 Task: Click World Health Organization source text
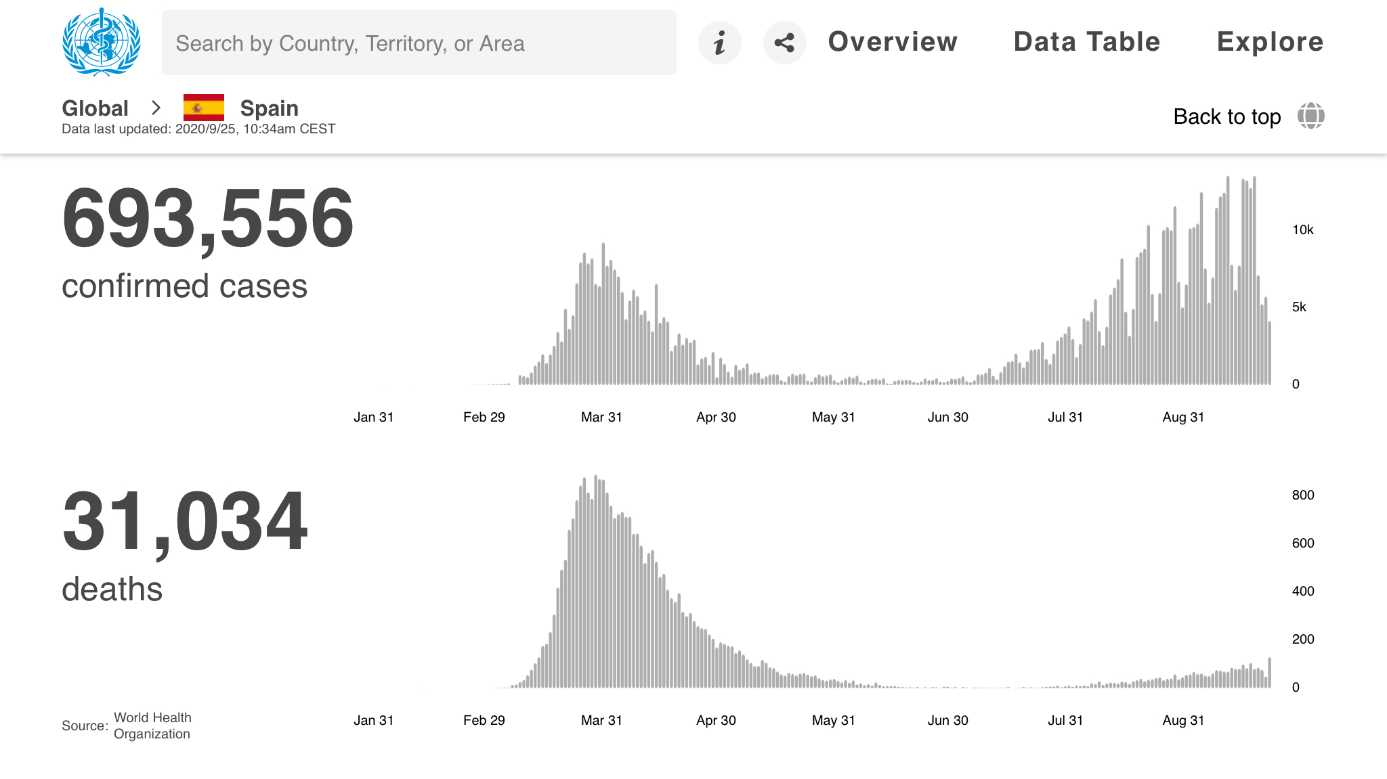[x=152, y=726]
